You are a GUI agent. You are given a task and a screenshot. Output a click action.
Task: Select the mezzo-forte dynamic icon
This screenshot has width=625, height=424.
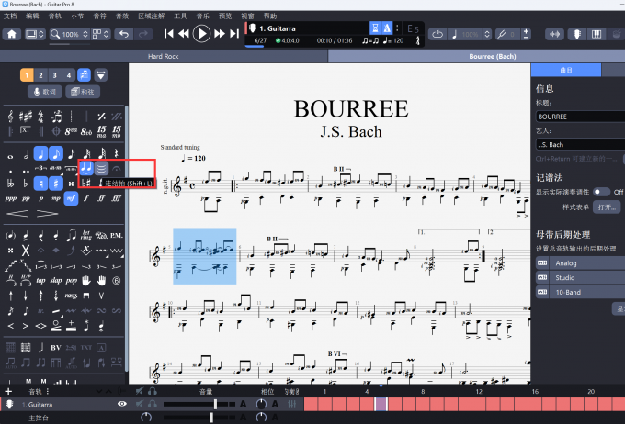click(71, 198)
